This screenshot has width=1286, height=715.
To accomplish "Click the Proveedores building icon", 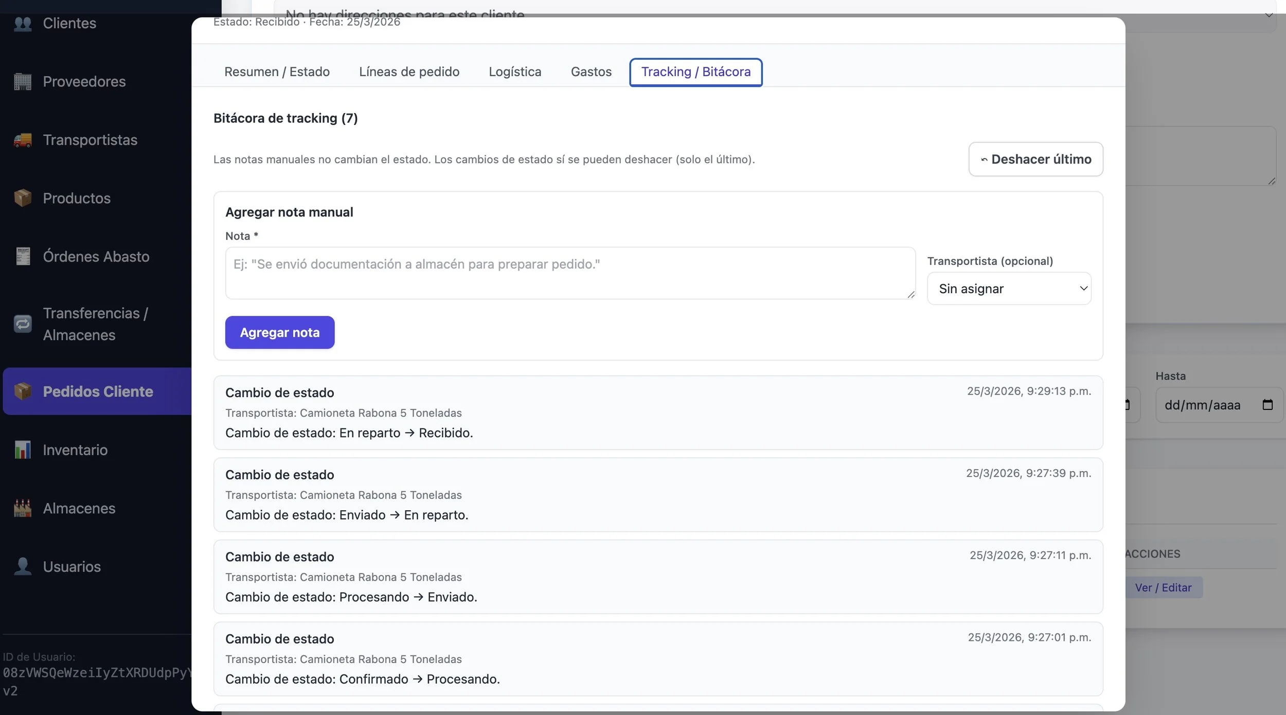I will pyautogui.click(x=23, y=82).
